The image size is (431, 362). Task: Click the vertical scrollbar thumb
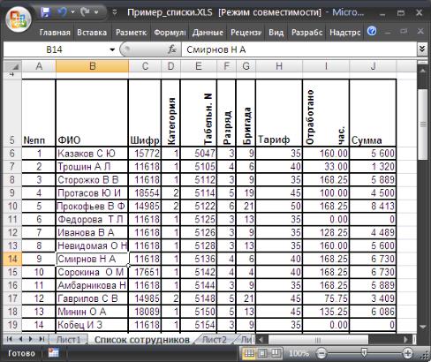coord(423,124)
